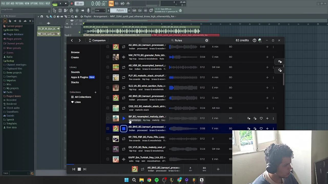Tick checkbox for IBF_80_resampled_melody_dark sample

(108, 118)
